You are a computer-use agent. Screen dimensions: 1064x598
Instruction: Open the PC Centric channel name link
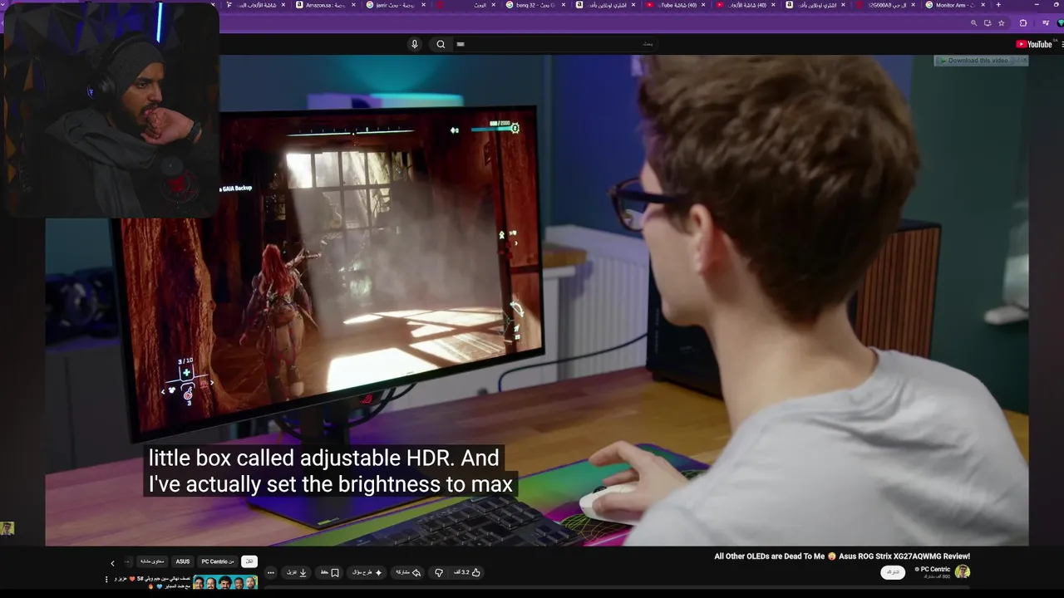[x=935, y=569]
